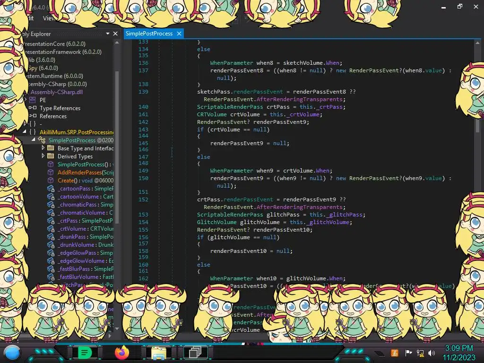Select the _fastBlurPass field in tree
The width and height of the screenshot is (484, 363).
coord(86,269)
